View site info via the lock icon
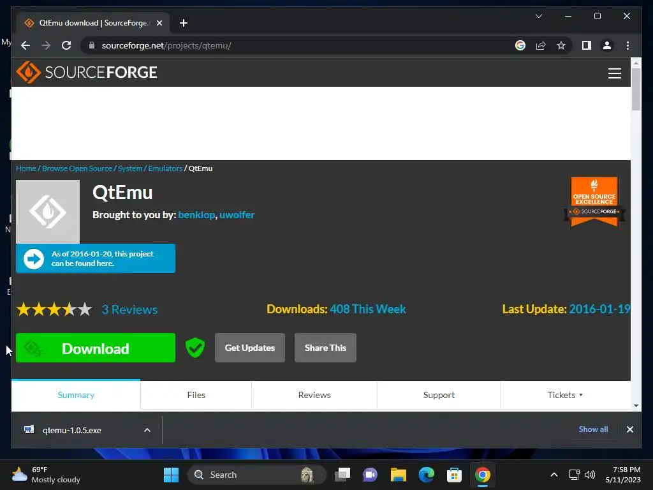 pyautogui.click(x=92, y=45)
